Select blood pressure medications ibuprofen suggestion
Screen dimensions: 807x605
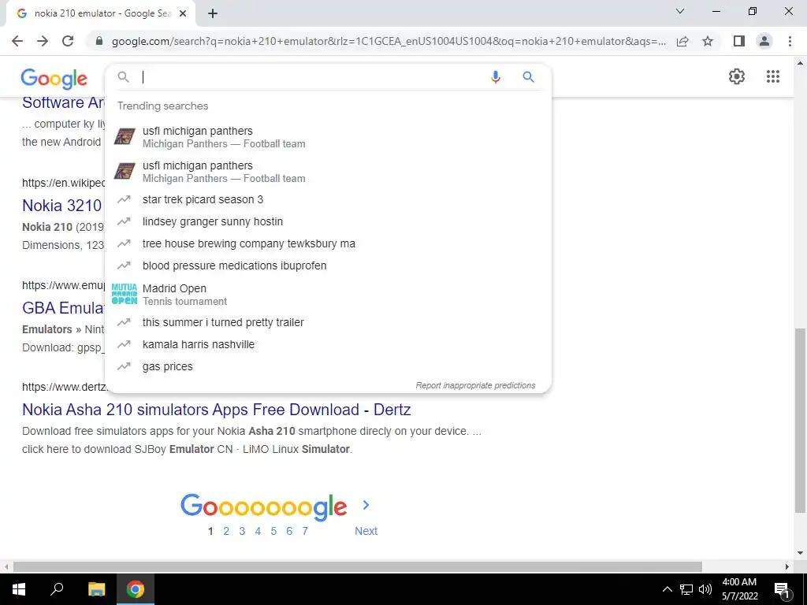tap(328, 266)
